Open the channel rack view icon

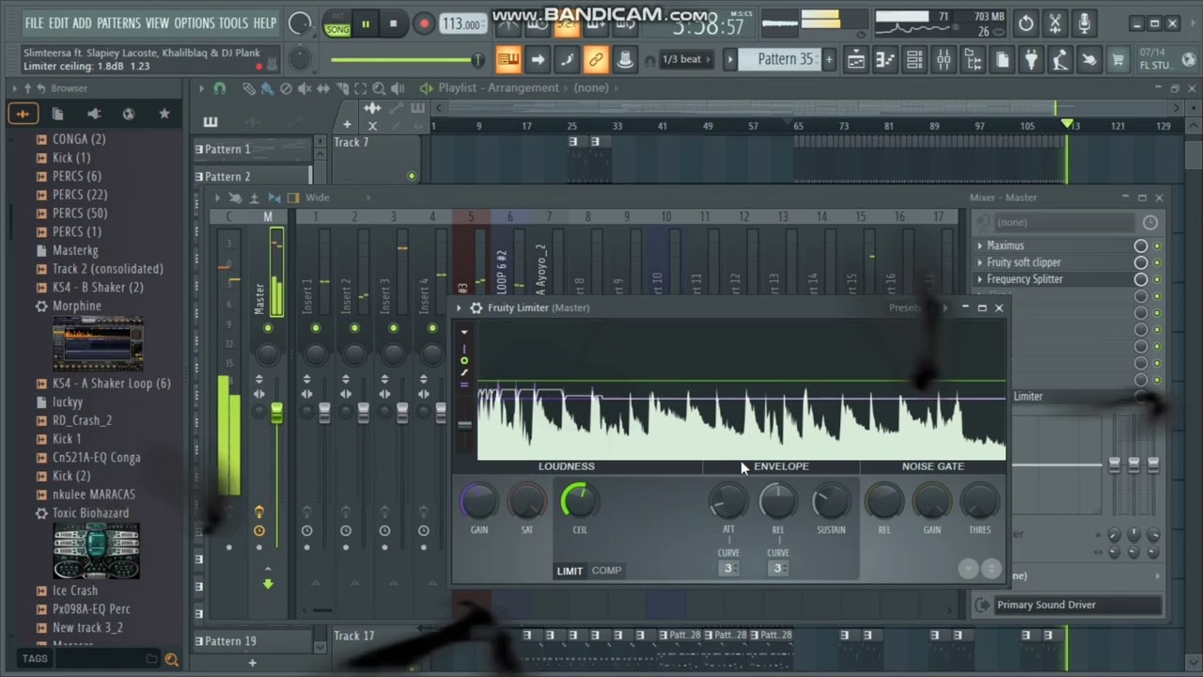click(914, 60)
